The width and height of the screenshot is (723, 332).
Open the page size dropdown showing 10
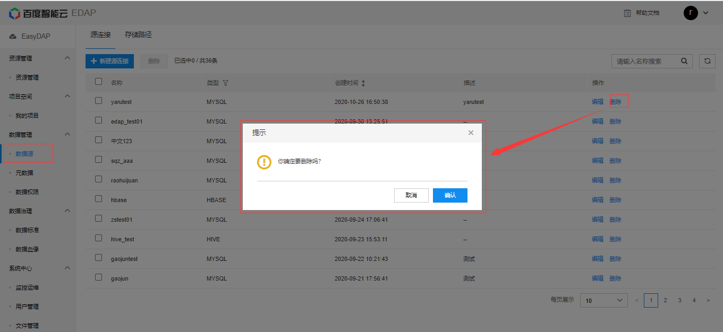(x=603, y=301)
